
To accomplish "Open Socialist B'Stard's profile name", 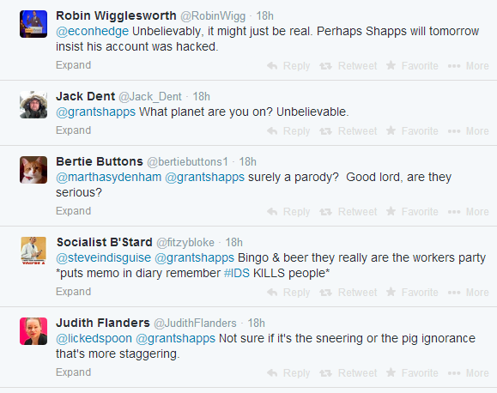I will click(104, 242).
